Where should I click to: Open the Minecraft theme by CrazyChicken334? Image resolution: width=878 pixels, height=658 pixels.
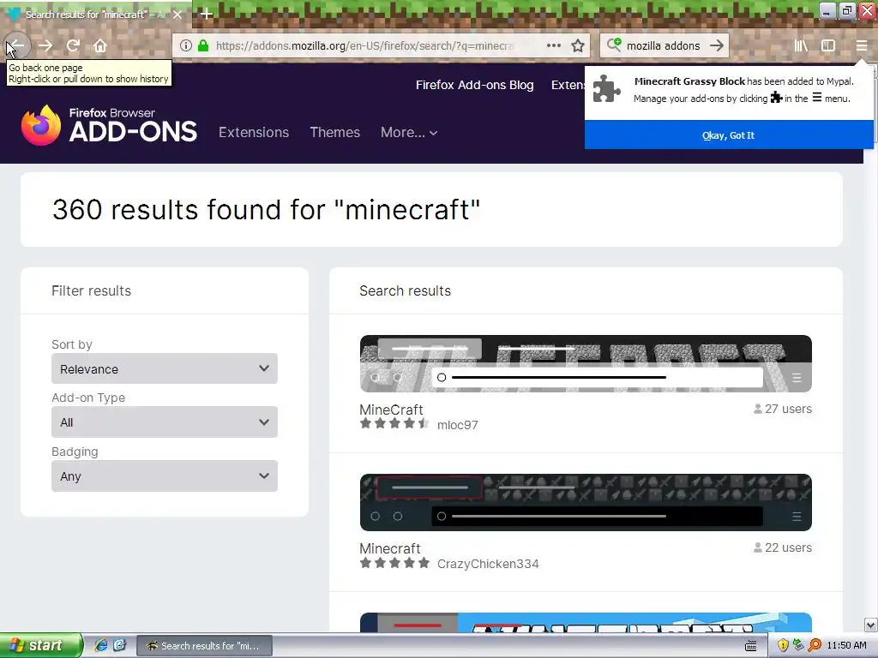coord(390,548)
